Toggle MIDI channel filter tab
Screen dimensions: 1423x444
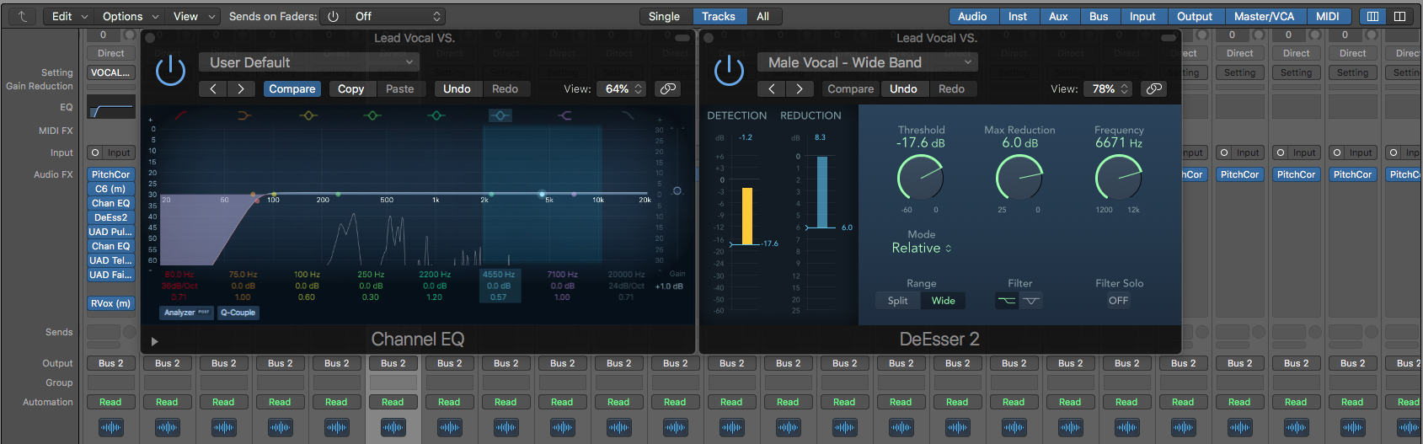click(1328, 16)
